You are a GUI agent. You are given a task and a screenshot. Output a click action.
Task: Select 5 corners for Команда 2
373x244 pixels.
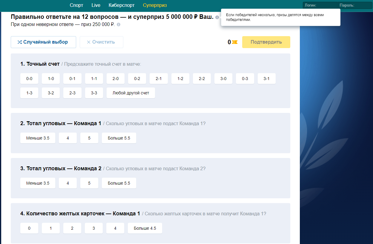click(x=89, y=183)
